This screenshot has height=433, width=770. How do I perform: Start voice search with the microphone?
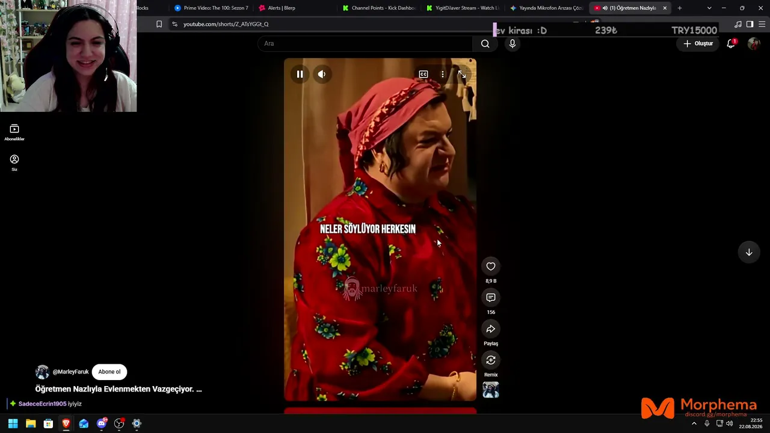pos(513,43)
